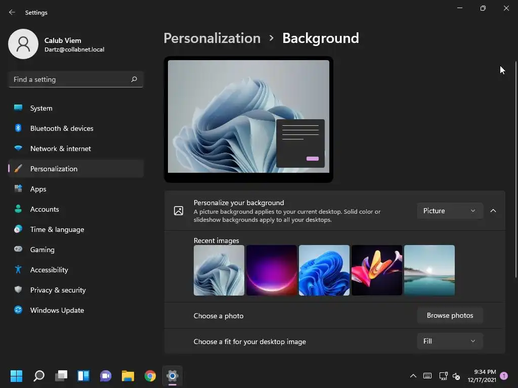
Task: Click the Personalization breadcrumb link
Action: tap(212, 38)
